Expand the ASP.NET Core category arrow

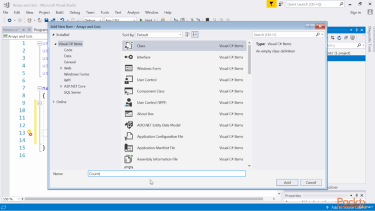[61, 86]
